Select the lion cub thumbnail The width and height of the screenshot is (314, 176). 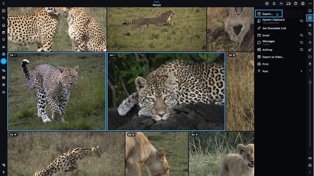coord(221,154)
